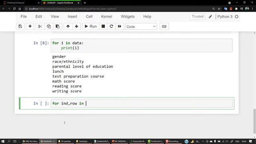Switch to the Recording taskbar item
256x144 pixels.
(x=172, y=141)
